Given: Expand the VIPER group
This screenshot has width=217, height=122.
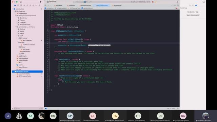Looking at the screenshot, I should [x=17, y=34].
